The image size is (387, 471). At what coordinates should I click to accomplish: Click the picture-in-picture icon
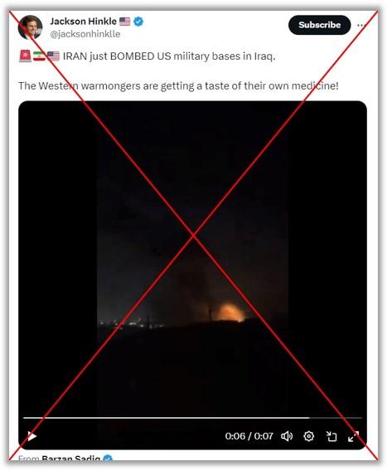(331, 436)
